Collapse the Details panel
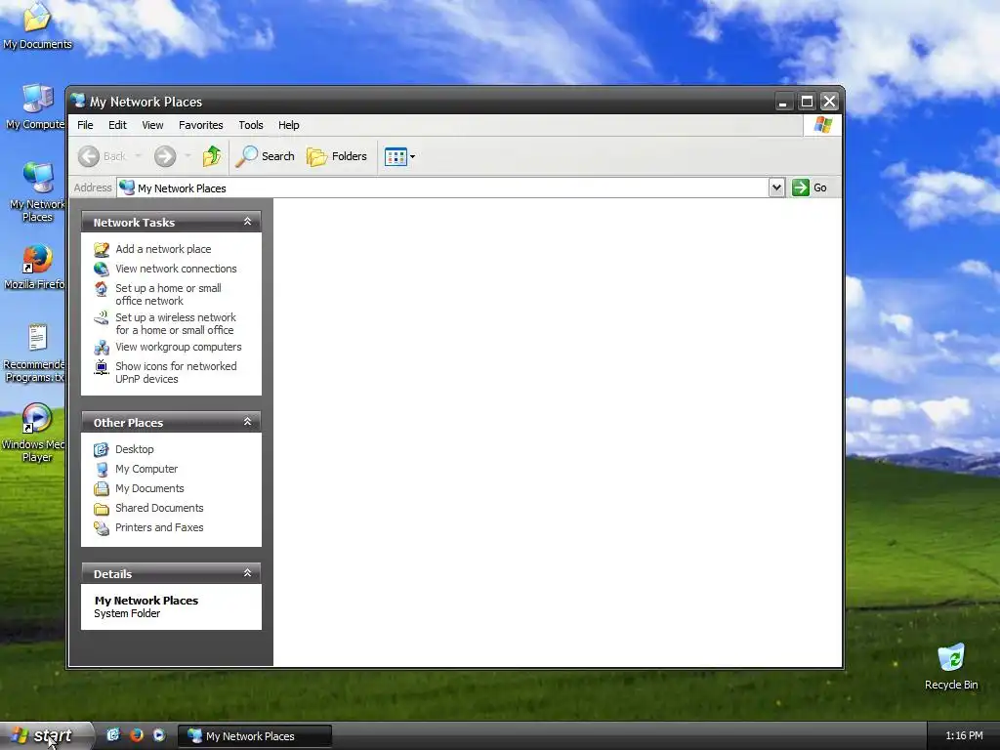1000x750 pixels. click(x=247, y=573)
